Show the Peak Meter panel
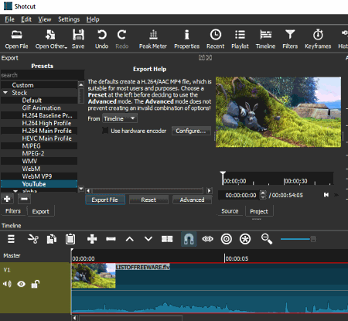Image resolution: width=348 pixels, height=321 pixels. [153, 39]
